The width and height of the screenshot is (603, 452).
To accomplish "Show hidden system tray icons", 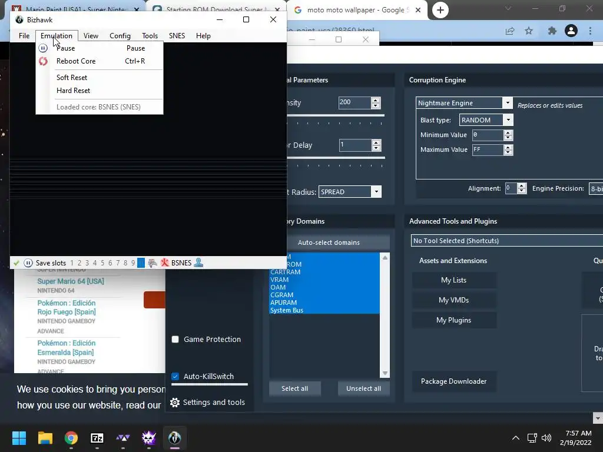I will tap(516, 438).
